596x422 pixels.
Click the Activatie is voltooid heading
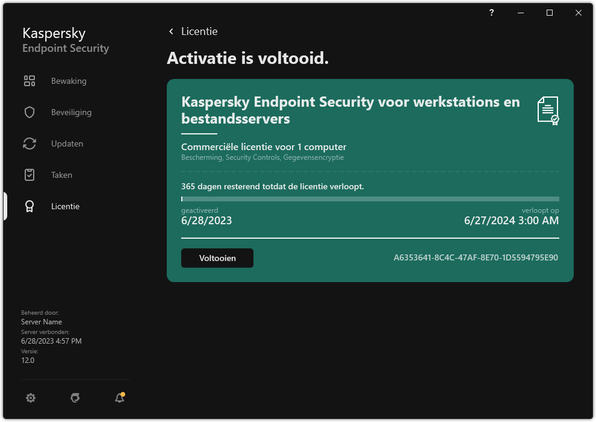click(247, 58)
